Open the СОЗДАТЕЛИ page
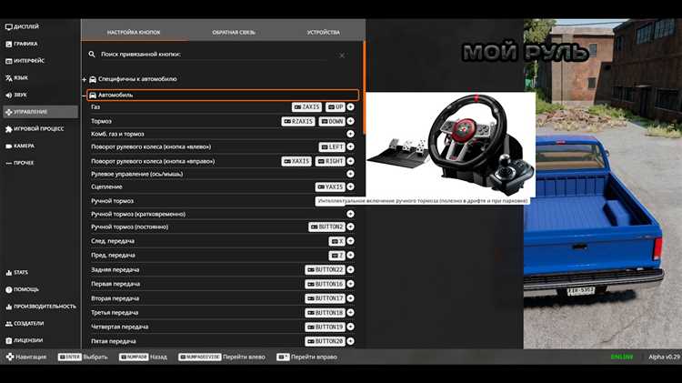Image resolution: width=682 pixels, height=383 pixels. (25, 323)
